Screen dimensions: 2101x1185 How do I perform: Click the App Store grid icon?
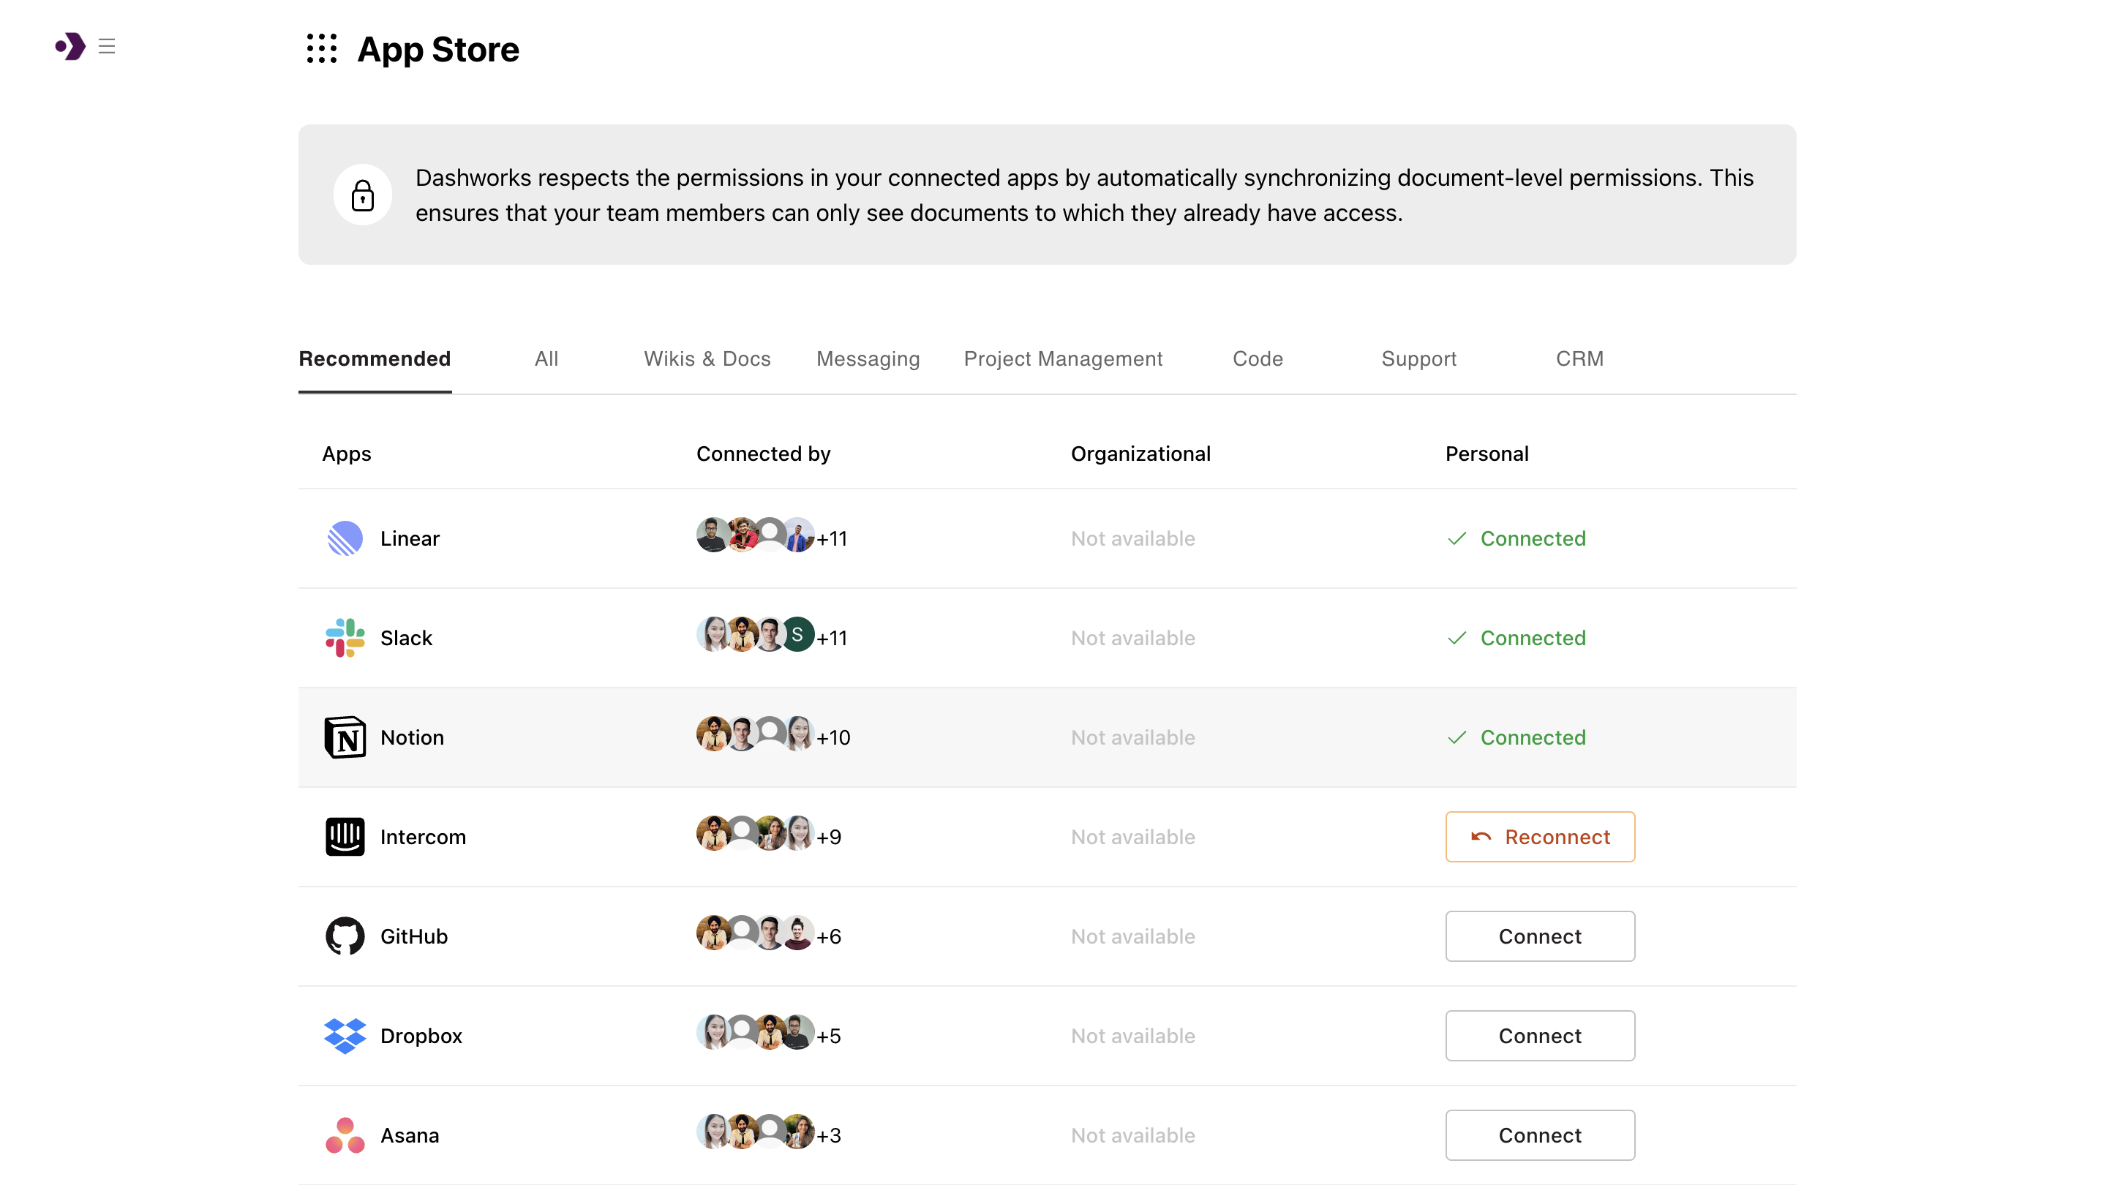tap(320, 49)
